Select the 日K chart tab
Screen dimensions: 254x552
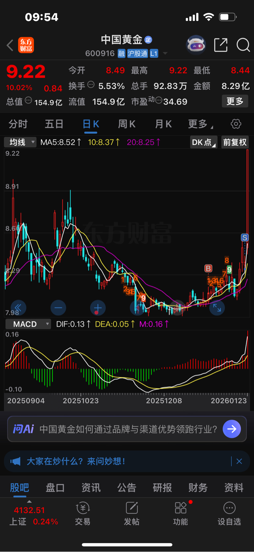(x=91, y=124)
